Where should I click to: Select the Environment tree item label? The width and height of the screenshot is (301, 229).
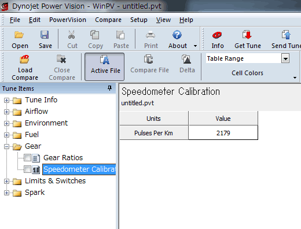[x=46, y=123]
